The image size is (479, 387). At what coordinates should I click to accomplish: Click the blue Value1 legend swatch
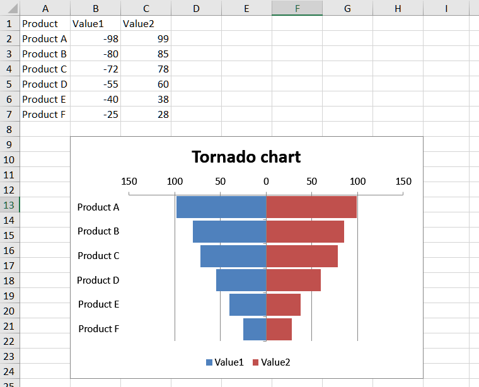(209, 362)
